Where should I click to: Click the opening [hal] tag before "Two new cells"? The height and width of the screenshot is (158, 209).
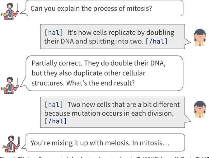coord(54,104)
